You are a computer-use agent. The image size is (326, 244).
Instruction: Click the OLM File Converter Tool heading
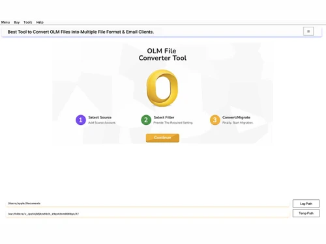coord(162,55)
